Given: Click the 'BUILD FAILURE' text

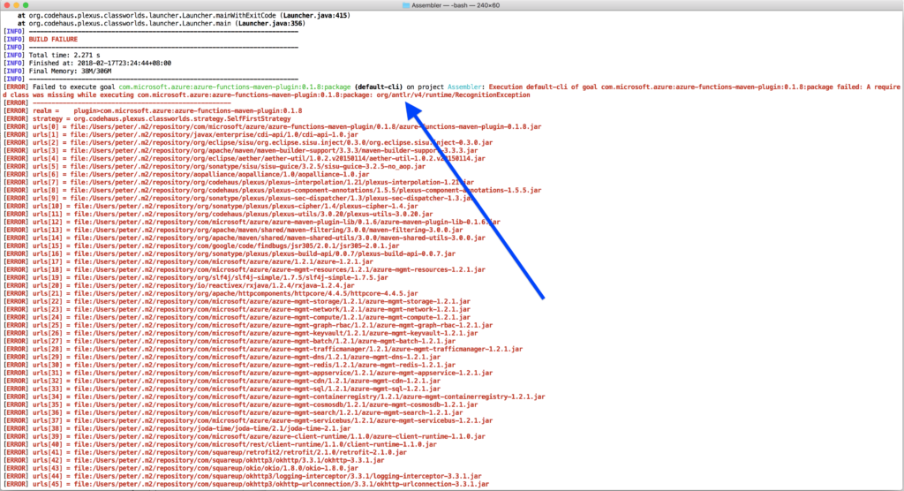Looking at the screenshot, I should click(53, 39).
